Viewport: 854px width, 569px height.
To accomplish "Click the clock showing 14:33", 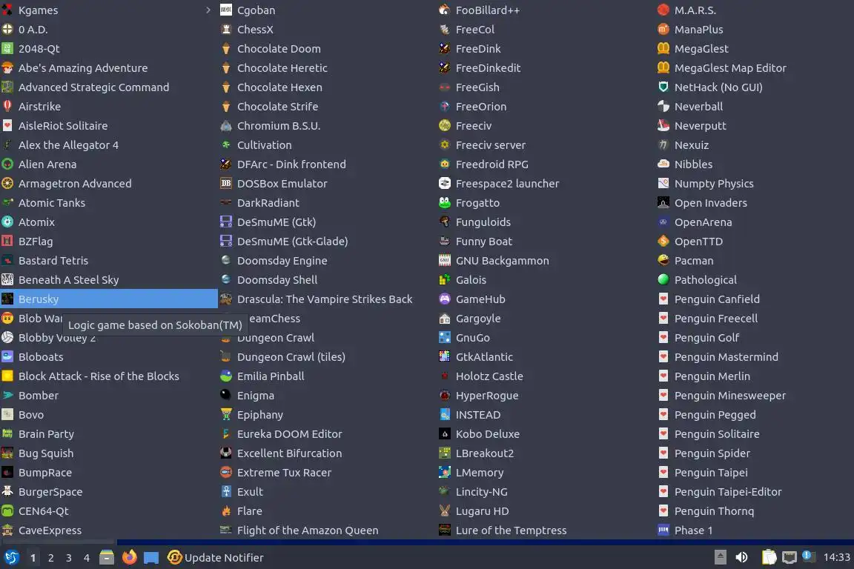I will [836, 557].
